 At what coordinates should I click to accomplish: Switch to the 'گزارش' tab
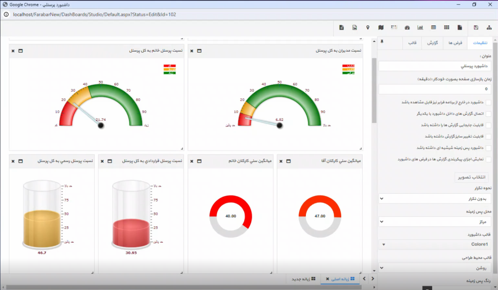pyautogui.click(x=432, y=43)
